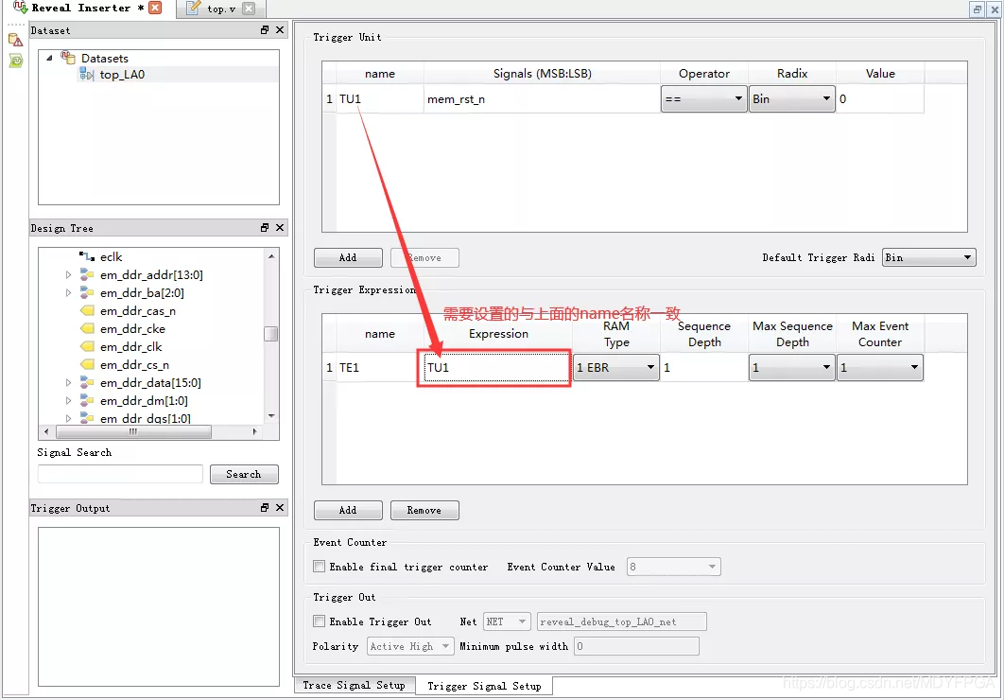This screenshot has height=700, width=1004.
Task: Click the em_ddr_clk signal icon
Action: 87,346
